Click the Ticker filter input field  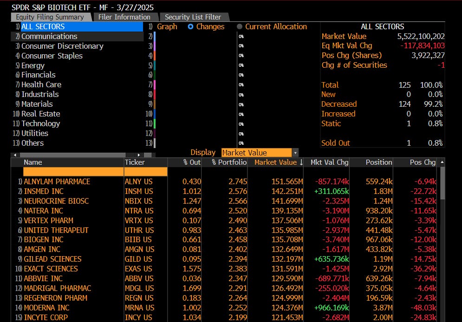[145, 172]
